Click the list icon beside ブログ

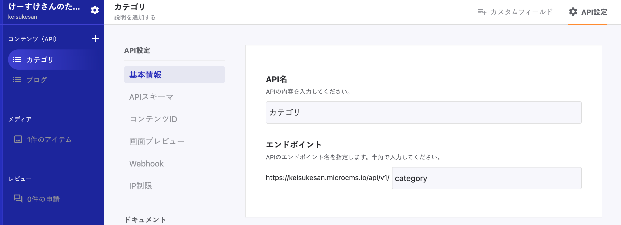[x=17, y=80]
